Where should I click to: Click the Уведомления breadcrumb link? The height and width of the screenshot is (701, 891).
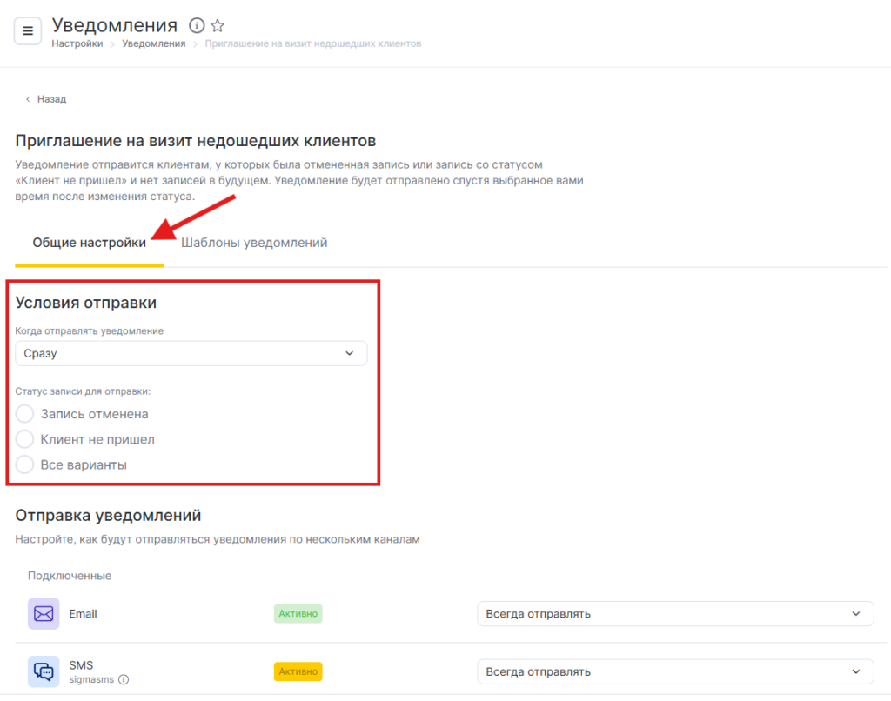[153, 43]
